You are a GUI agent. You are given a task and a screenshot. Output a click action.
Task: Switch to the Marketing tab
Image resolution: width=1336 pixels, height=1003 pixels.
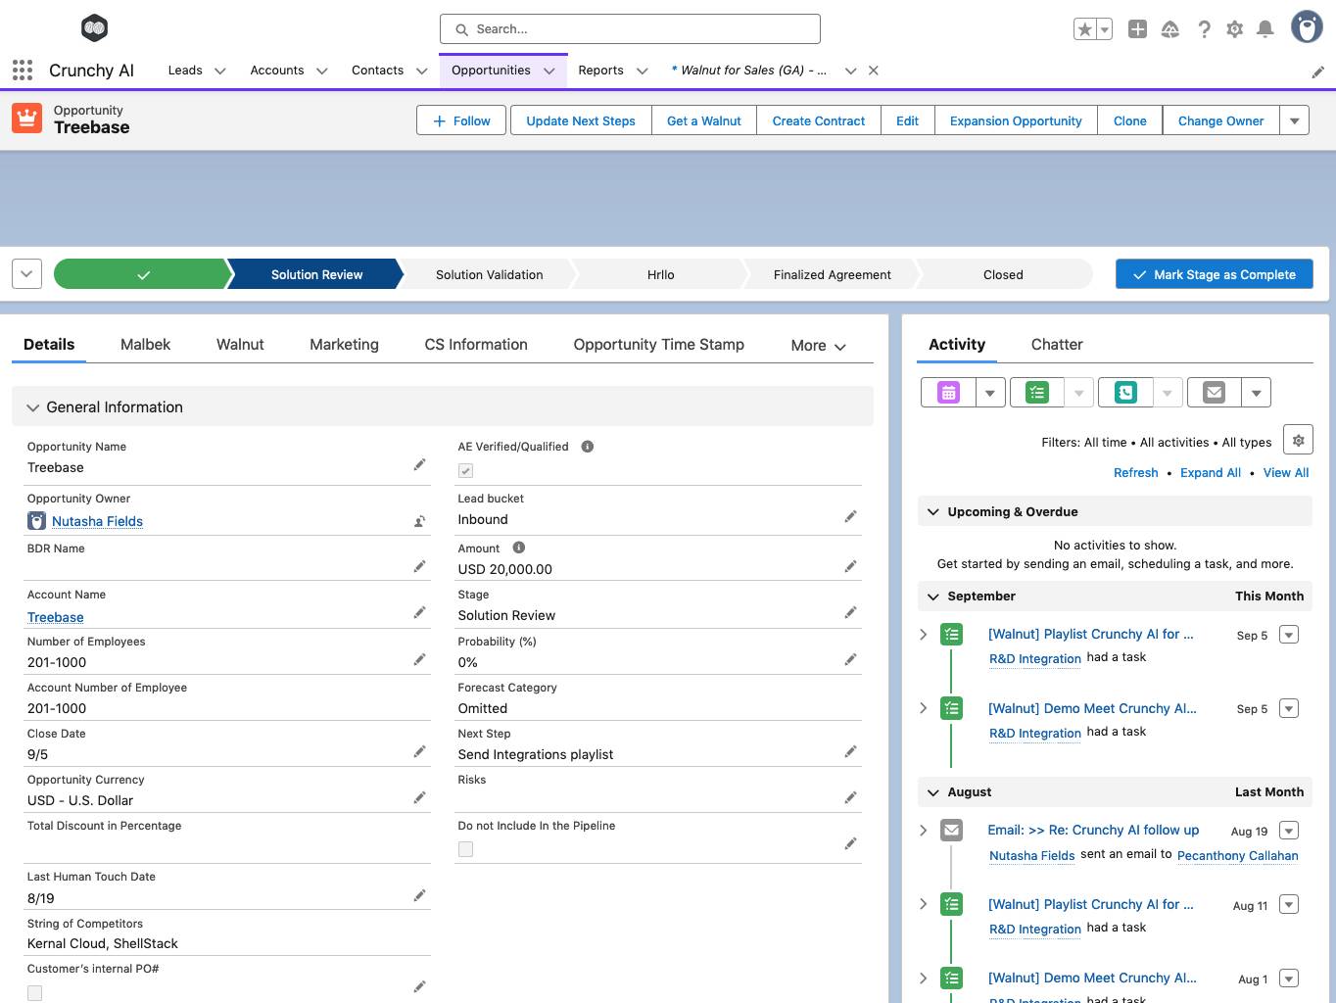(344, 345)
